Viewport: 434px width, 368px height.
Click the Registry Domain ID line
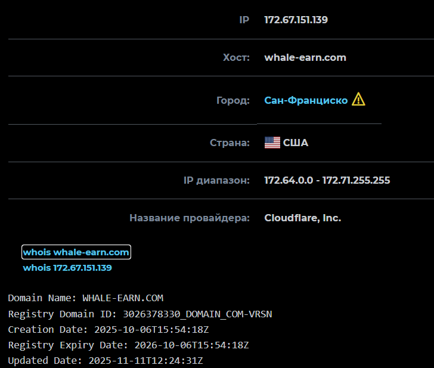140,314
